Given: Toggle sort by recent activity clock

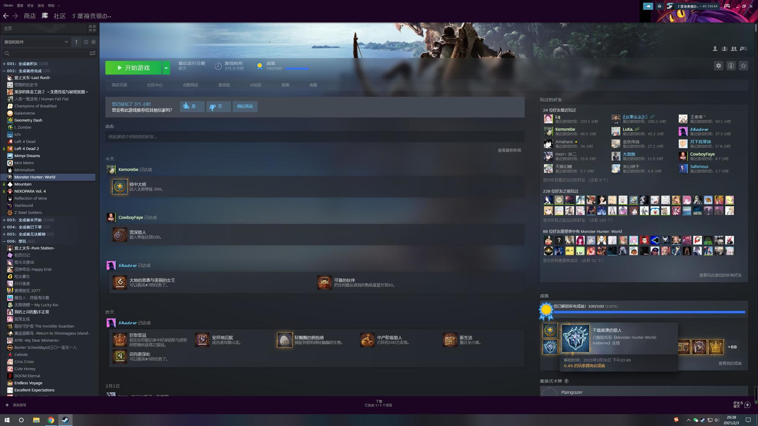Looking at the screenshot, I should (x=86, y=42).
